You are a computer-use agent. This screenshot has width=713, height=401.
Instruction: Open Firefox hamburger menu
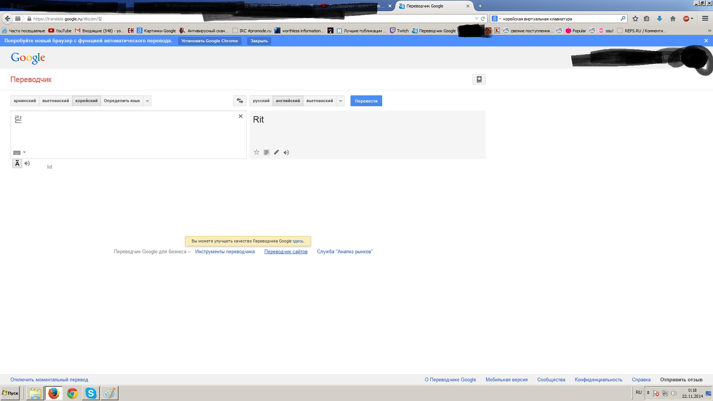tap(705, 19)
